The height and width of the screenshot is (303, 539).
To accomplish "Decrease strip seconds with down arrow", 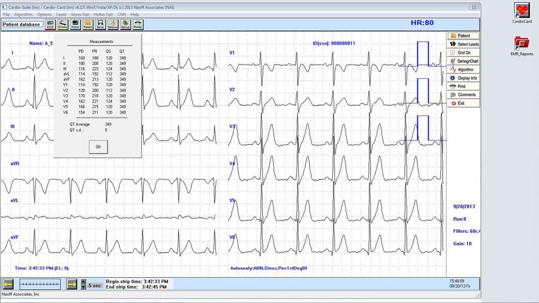I will pyautogui.click(x=83, y=287).
